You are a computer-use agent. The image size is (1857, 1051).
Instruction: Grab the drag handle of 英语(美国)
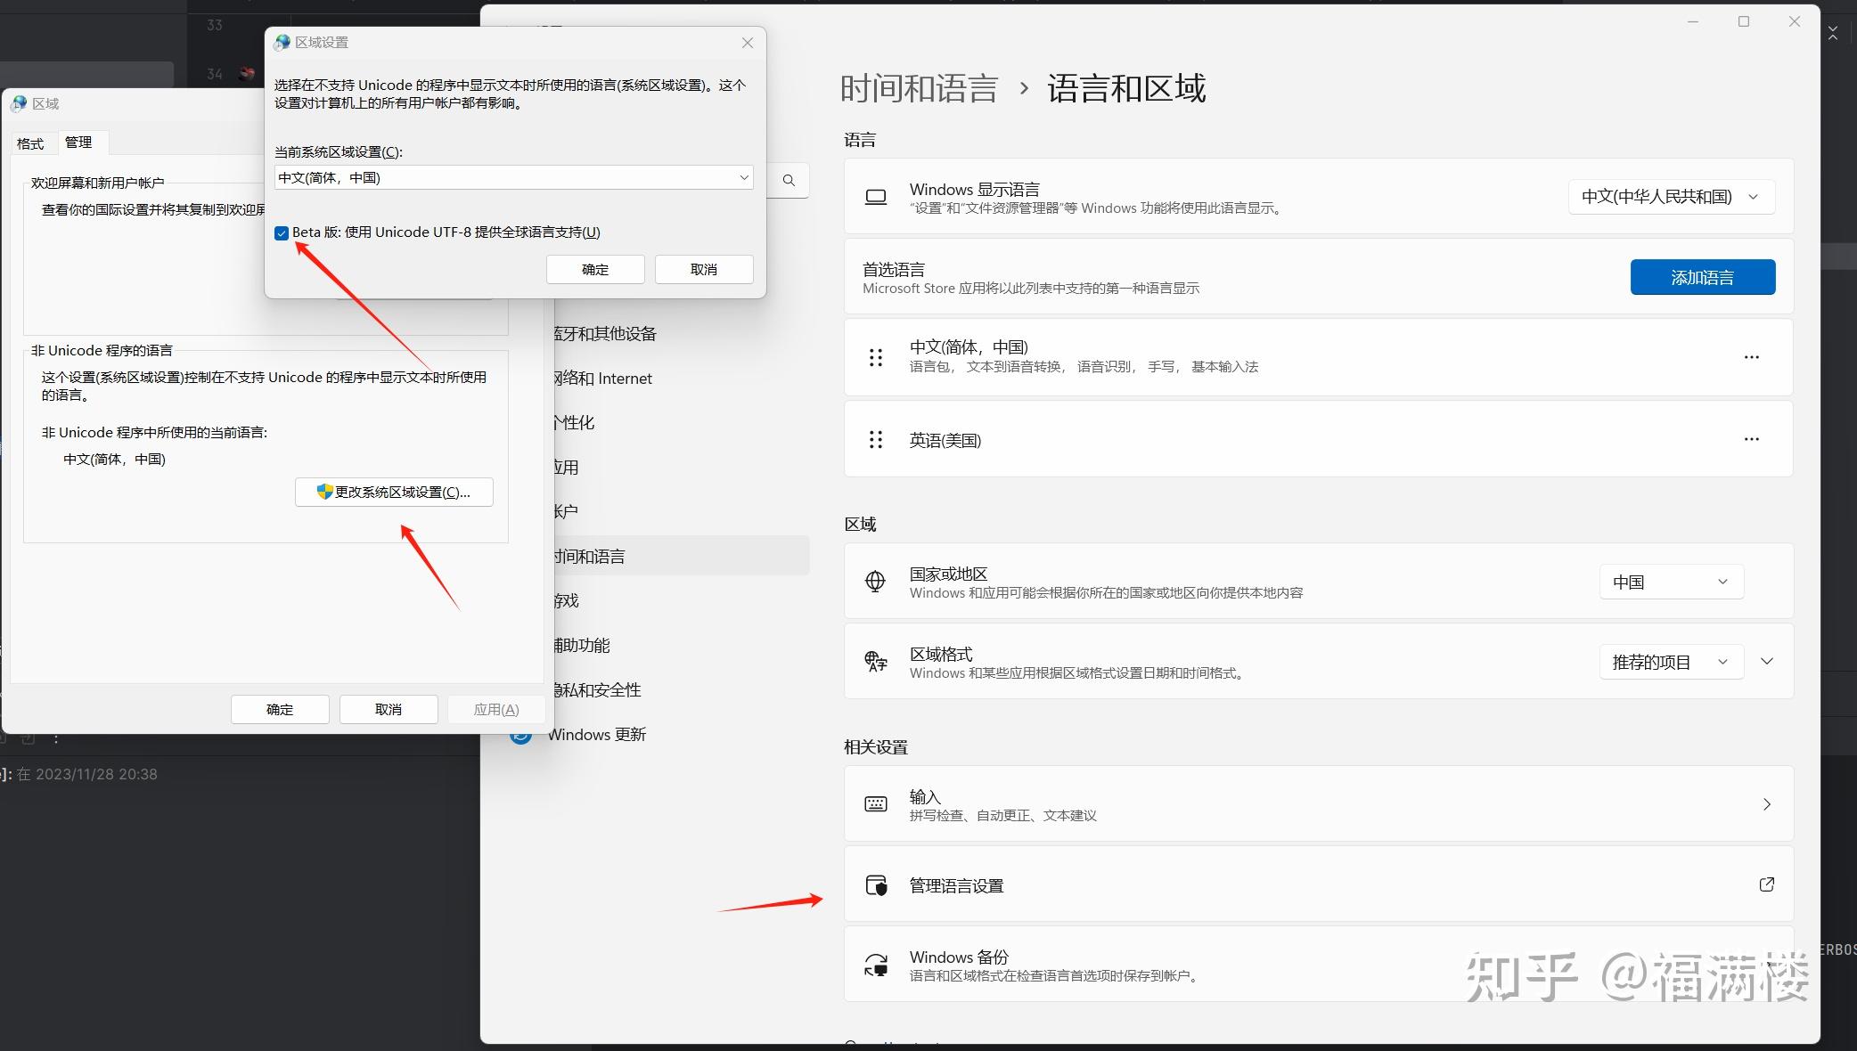[876, 439]
